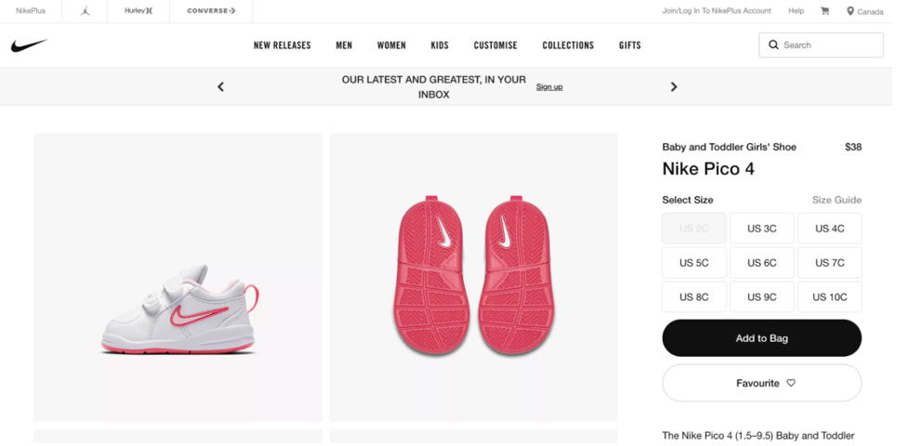This screenshot has width=909, height=446.
Task: Show previous promo banner message
Action: tap(220, 87)
